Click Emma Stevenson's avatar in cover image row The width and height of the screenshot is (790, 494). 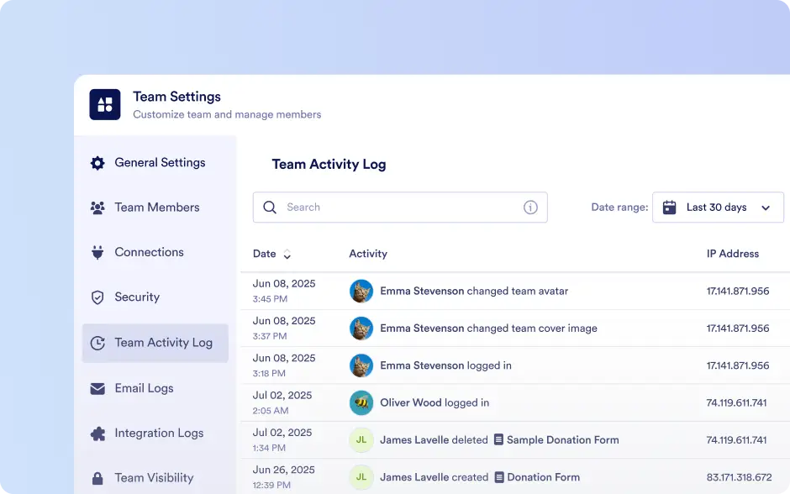(361, 328)
